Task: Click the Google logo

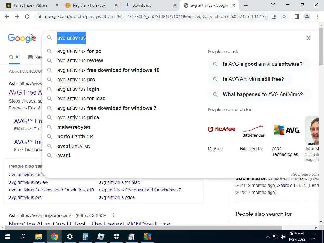Action: tap(22, 38)
